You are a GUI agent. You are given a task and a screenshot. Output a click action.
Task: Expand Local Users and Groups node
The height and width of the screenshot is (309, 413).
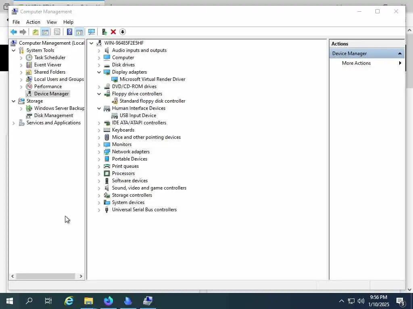(x=21, y=79)
